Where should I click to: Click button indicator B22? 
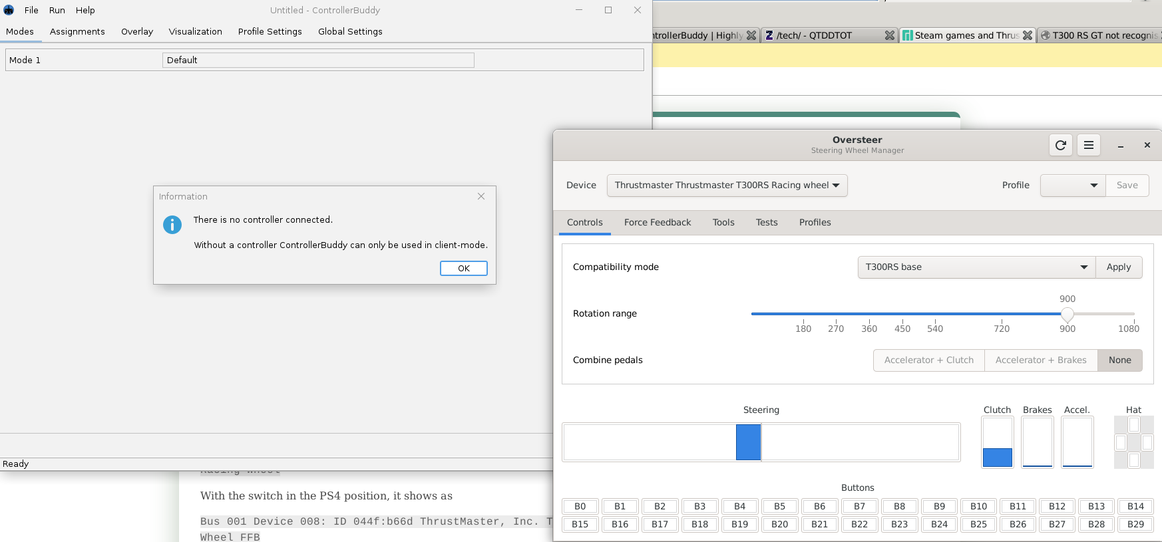pos(860,524)
